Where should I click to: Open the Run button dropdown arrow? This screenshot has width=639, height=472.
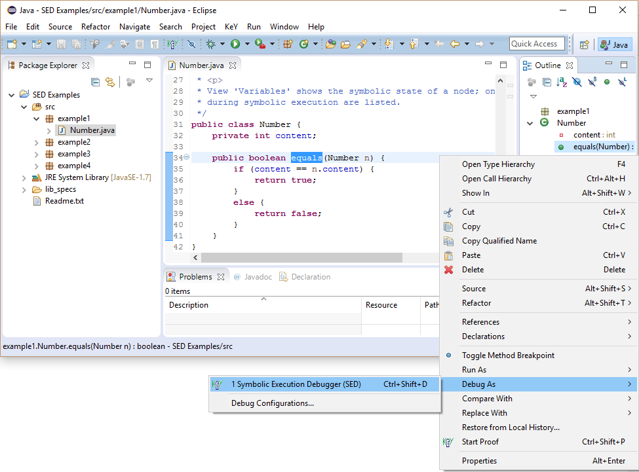click(247, 44)
